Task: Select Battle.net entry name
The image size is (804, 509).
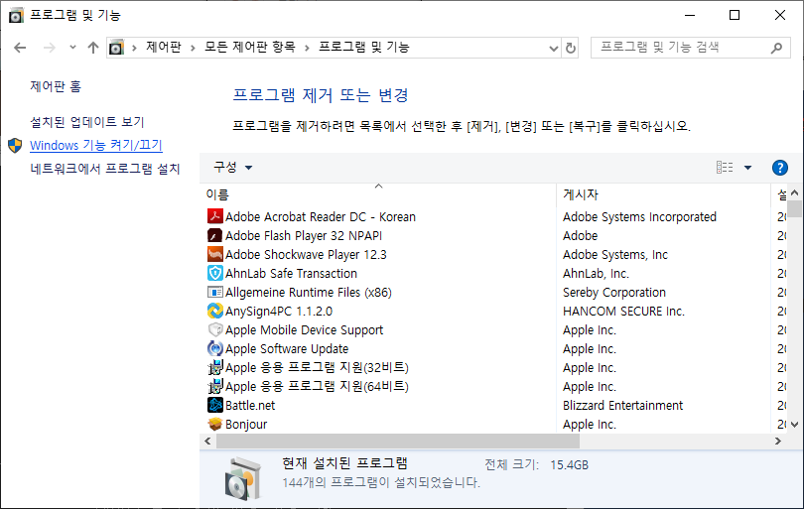Action: (x=250, y=406)
